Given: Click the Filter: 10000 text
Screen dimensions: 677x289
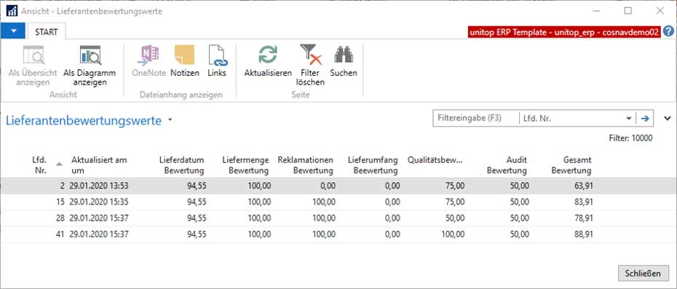Looking at the screenshot, I should coord(630,138).
